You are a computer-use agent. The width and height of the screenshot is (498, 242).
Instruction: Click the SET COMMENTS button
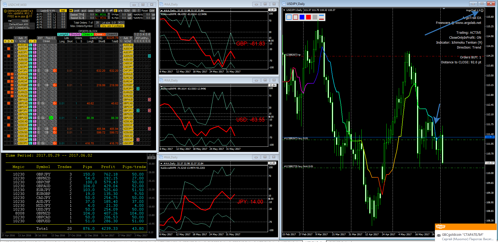coord(19,28)
